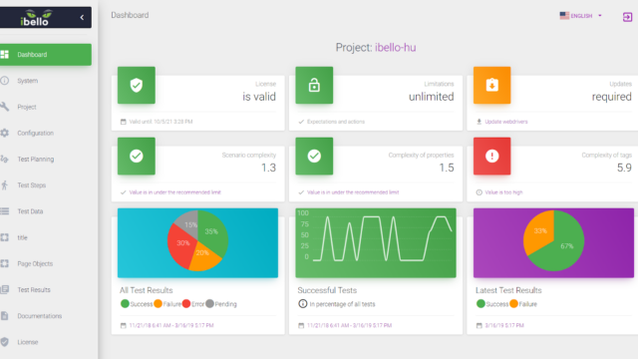The width and height of the screenshot is (638, 359).
Task: Click the info icon by In percentage of all tests
Action: pos(303,303)
